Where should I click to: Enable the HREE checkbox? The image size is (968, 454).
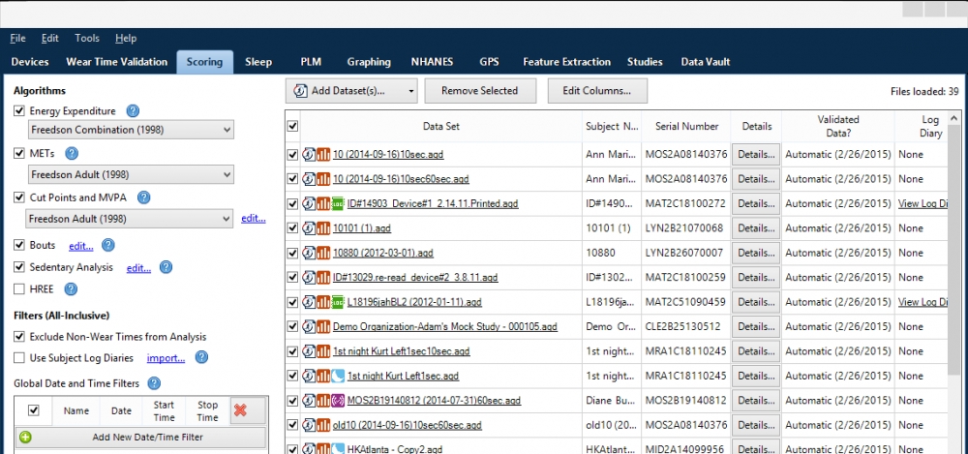coord(19,288)
